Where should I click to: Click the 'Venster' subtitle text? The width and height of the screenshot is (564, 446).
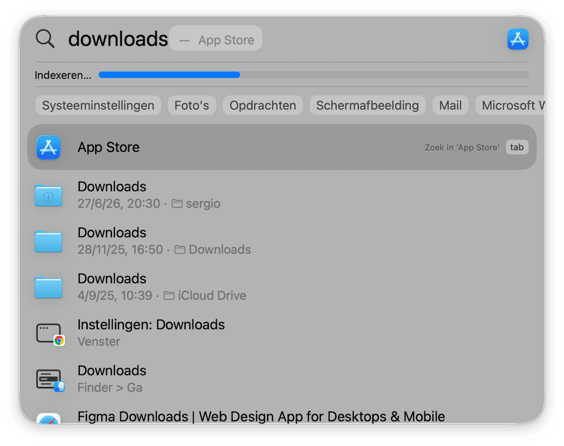coord(99,342)
